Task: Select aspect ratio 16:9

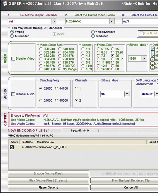Action: pyautogui.click(x=83, y=69)
